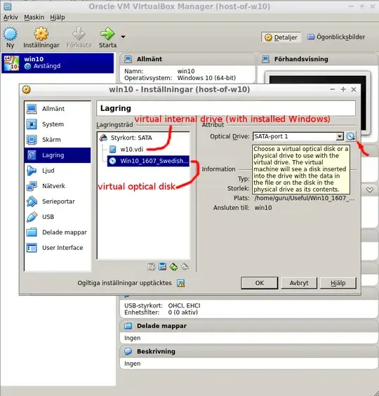This screenshot has width=379, height=396.
Task: Open the dropdown arrow beside Starta
Action: click(x=123, y=37)
